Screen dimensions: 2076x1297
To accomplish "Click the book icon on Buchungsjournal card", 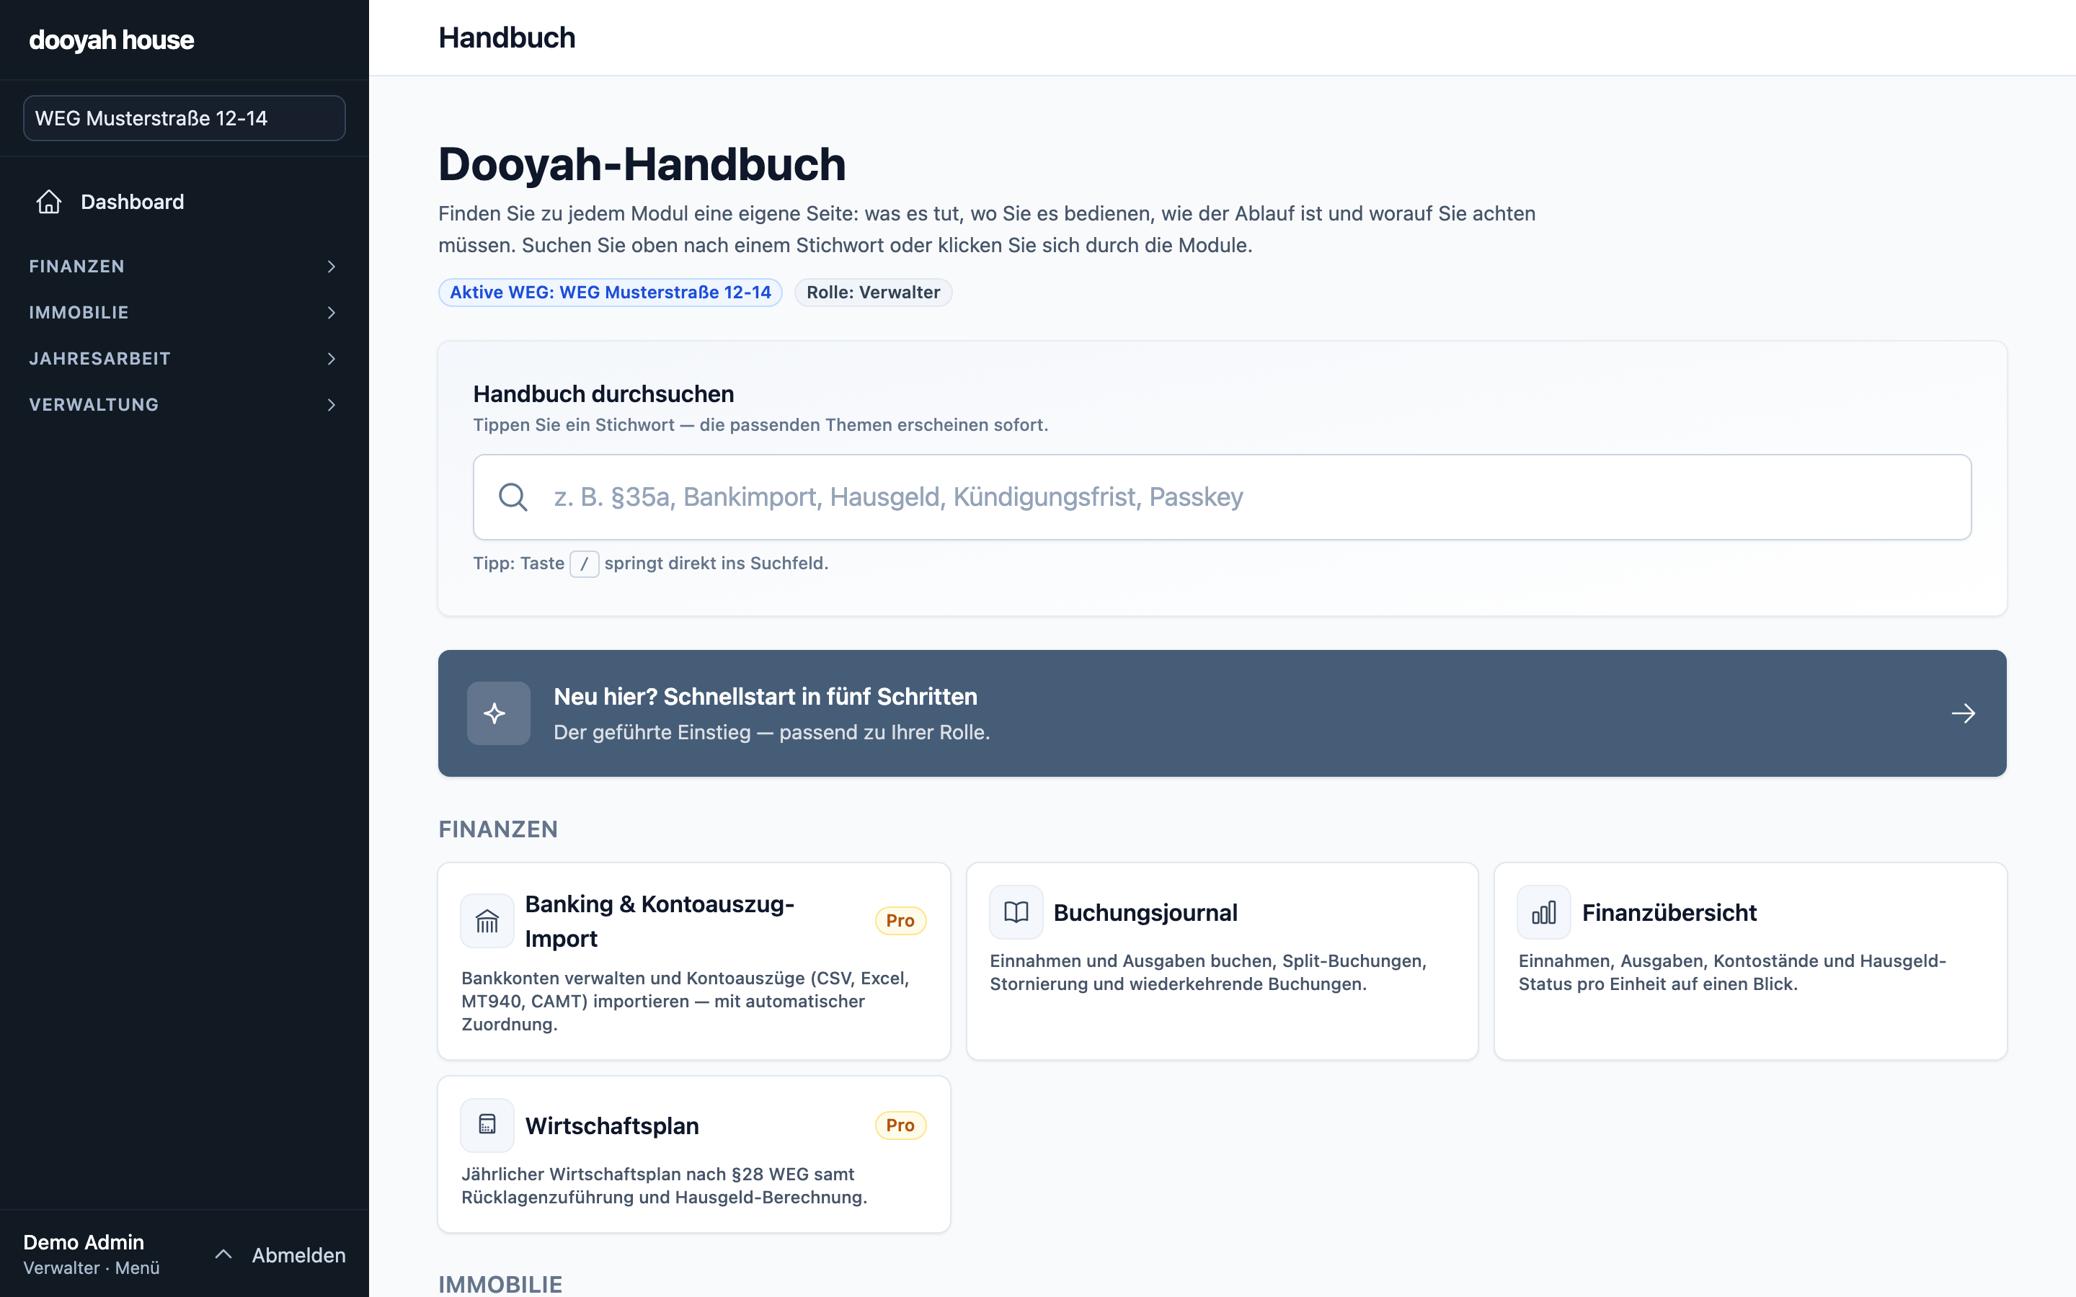I will tap(1016, 912).
